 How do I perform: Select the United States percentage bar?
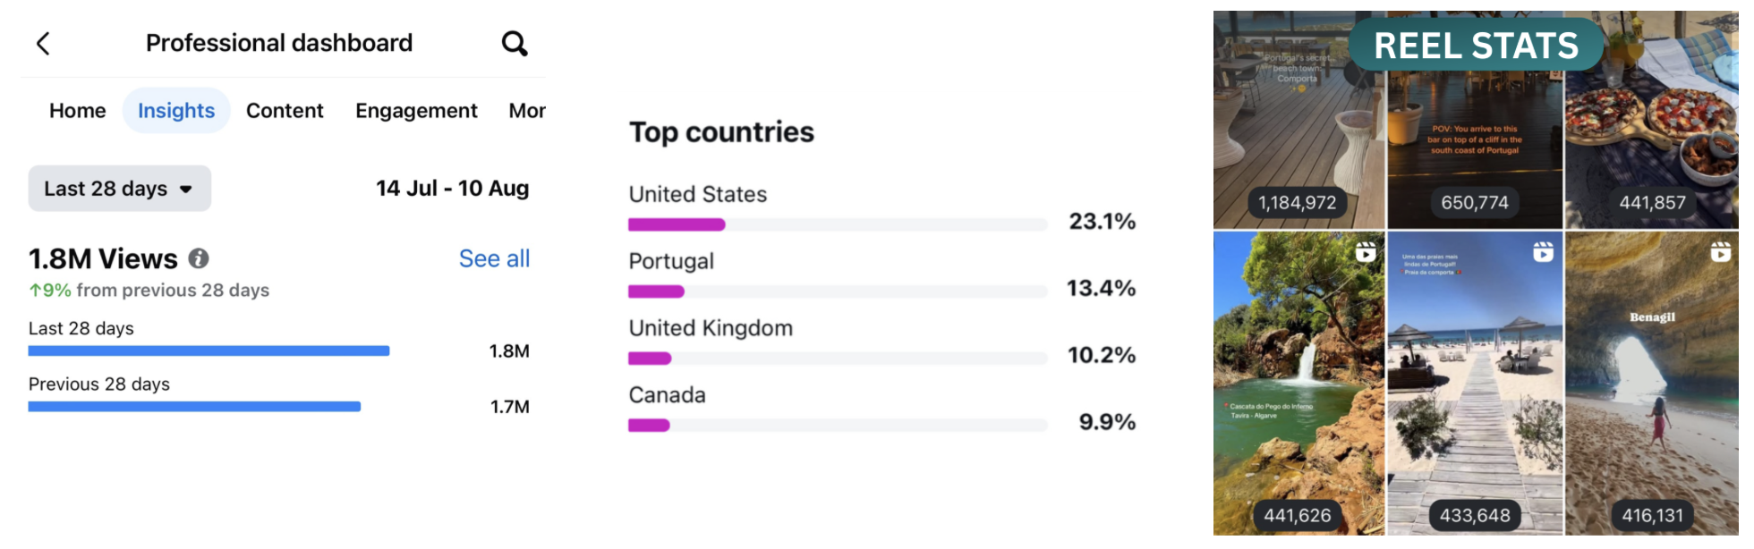[x=838, y=224]
